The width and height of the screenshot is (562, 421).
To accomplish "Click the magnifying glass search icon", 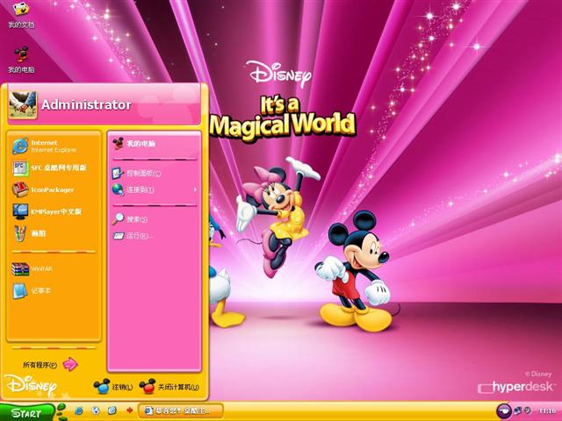I will 118,218.
